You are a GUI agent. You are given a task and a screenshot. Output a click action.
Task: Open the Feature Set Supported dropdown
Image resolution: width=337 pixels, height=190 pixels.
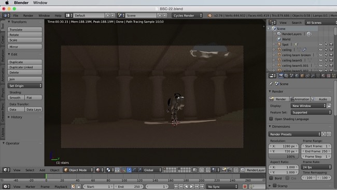tap(311, 112)
